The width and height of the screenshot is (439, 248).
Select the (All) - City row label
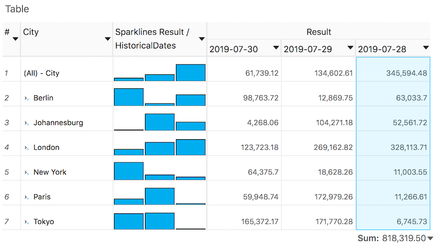[x=41, y=73]
